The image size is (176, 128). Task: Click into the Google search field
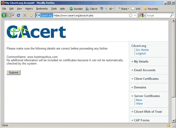click(x=158, y=15)
